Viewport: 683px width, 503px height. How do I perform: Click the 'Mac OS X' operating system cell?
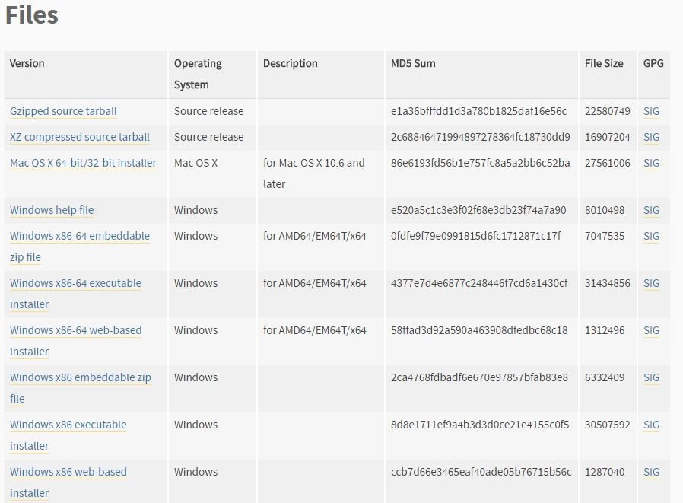[195, 163]
